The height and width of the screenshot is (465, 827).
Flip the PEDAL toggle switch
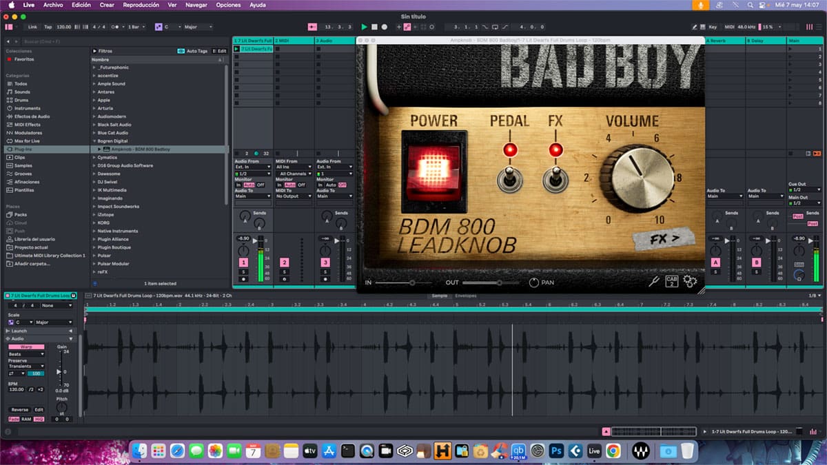pyautogui.click(x=510, y=179)
